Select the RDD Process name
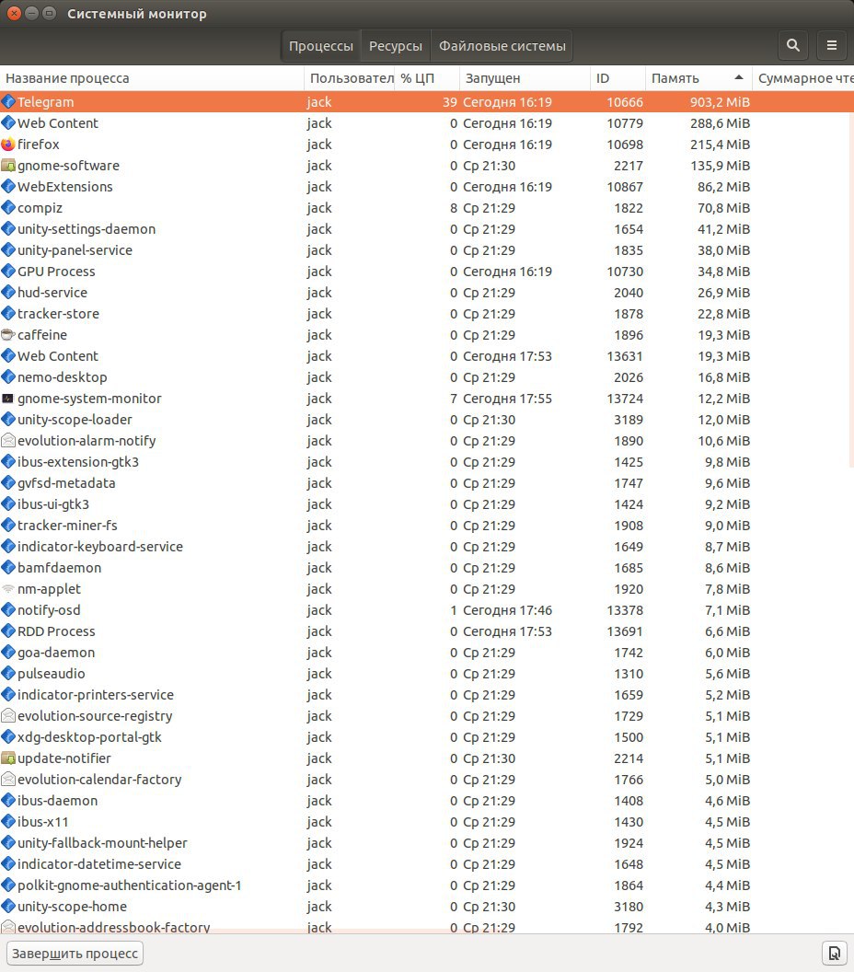 pyautogui.click(x=56, y=631)
